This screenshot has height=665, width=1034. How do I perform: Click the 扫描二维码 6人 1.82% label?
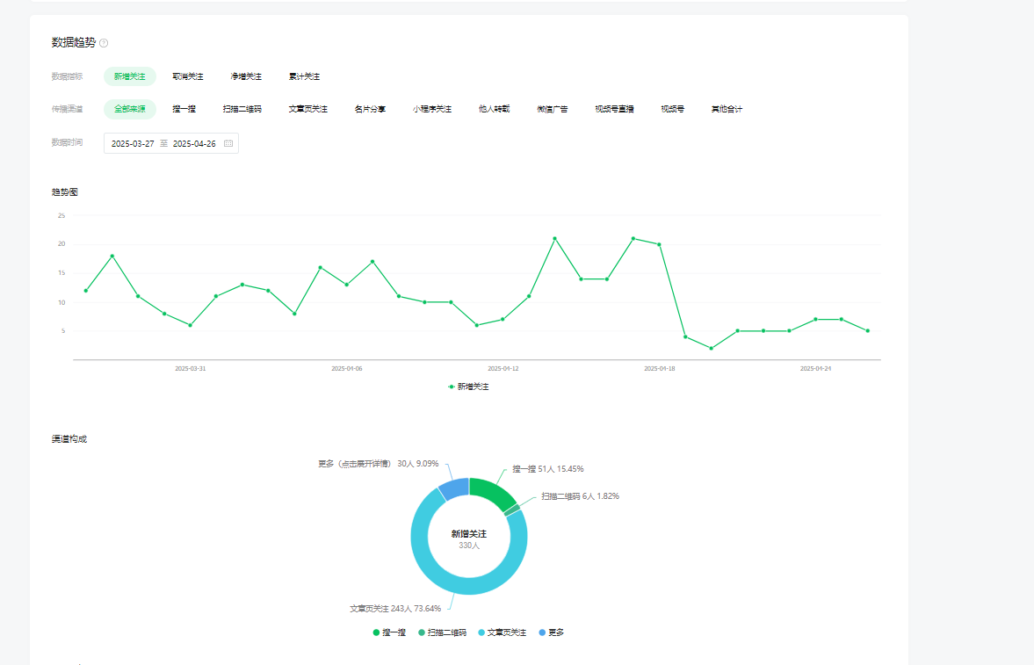pyautogui.click(x=581, y=496)
